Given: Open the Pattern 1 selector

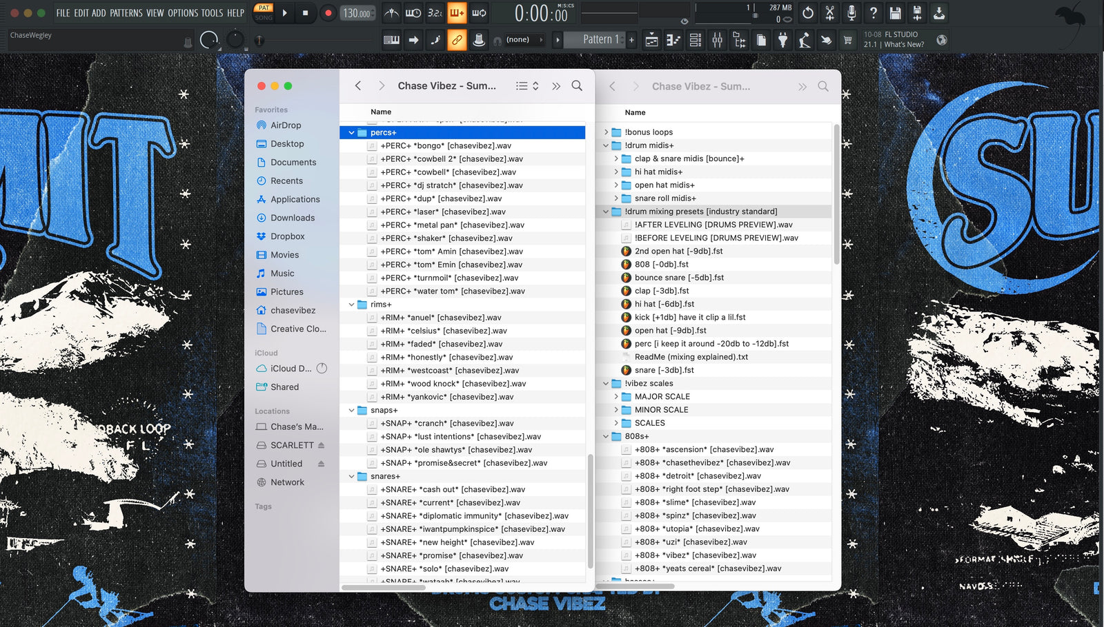Looking at the screenshot, I should [x=595, y=40].
